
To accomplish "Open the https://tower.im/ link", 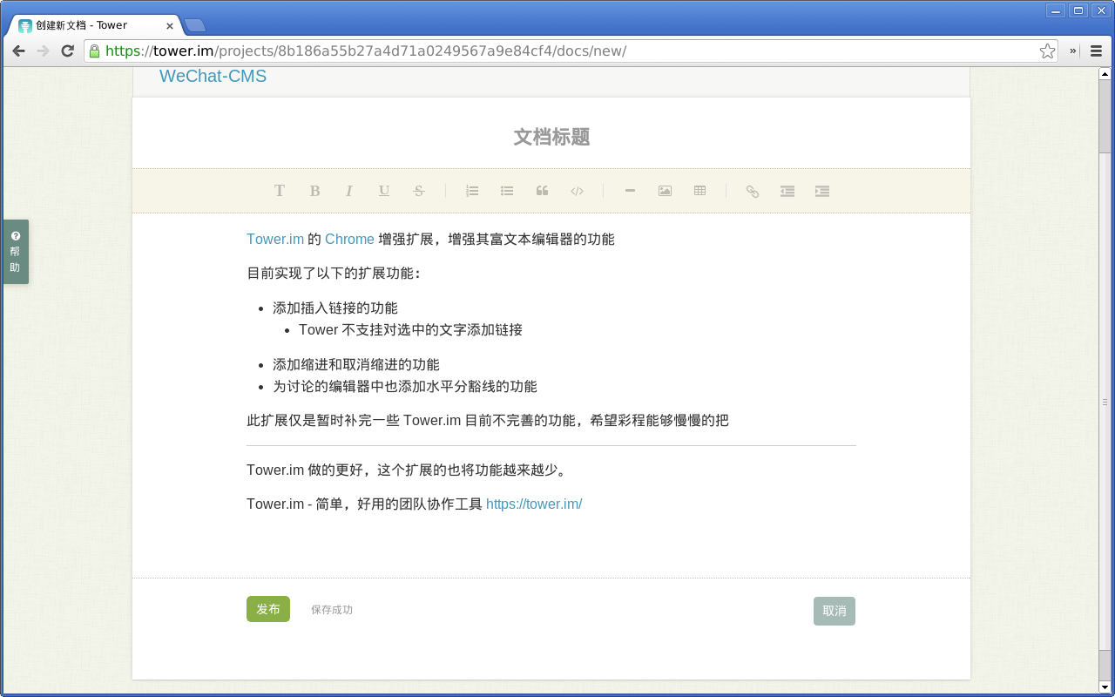I will [534, 504].
